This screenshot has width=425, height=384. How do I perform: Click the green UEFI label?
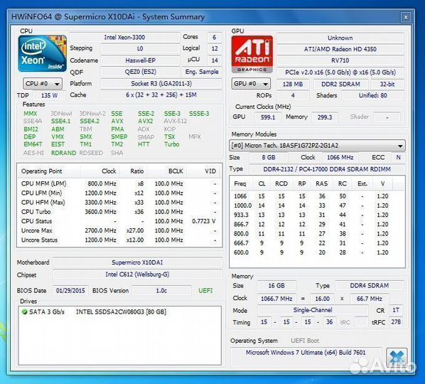pos(205,291)
